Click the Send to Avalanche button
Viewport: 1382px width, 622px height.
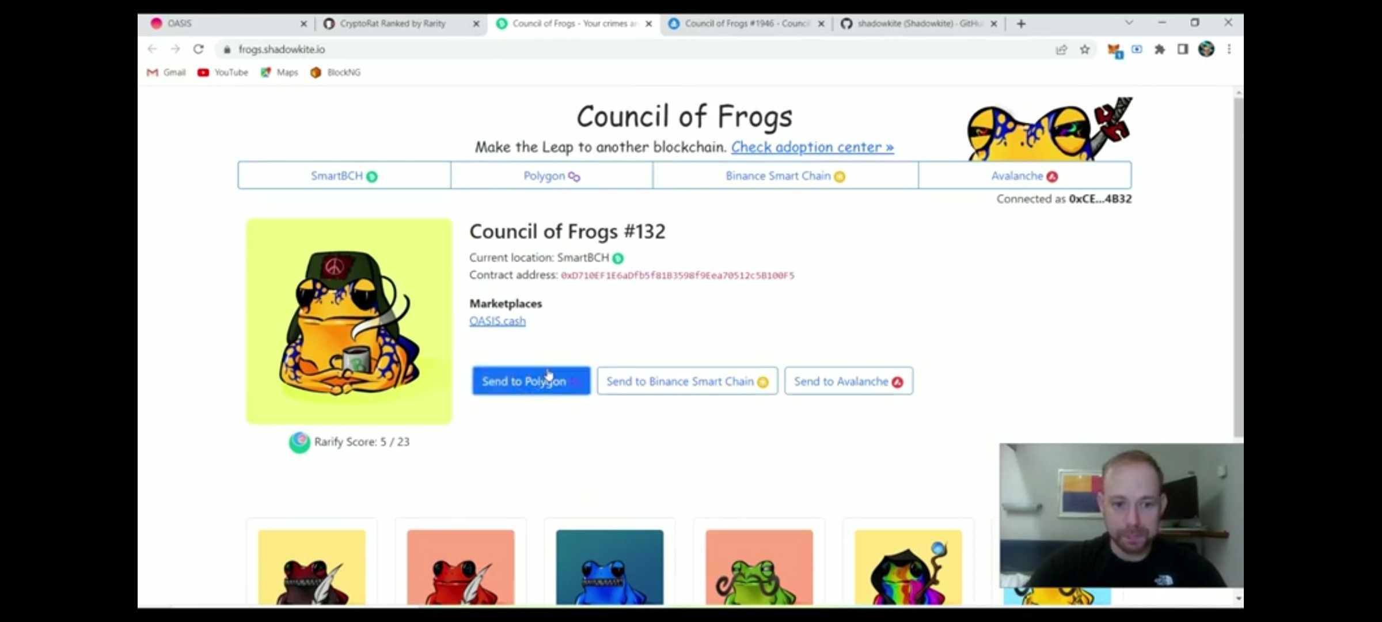(x=849, y=381)
